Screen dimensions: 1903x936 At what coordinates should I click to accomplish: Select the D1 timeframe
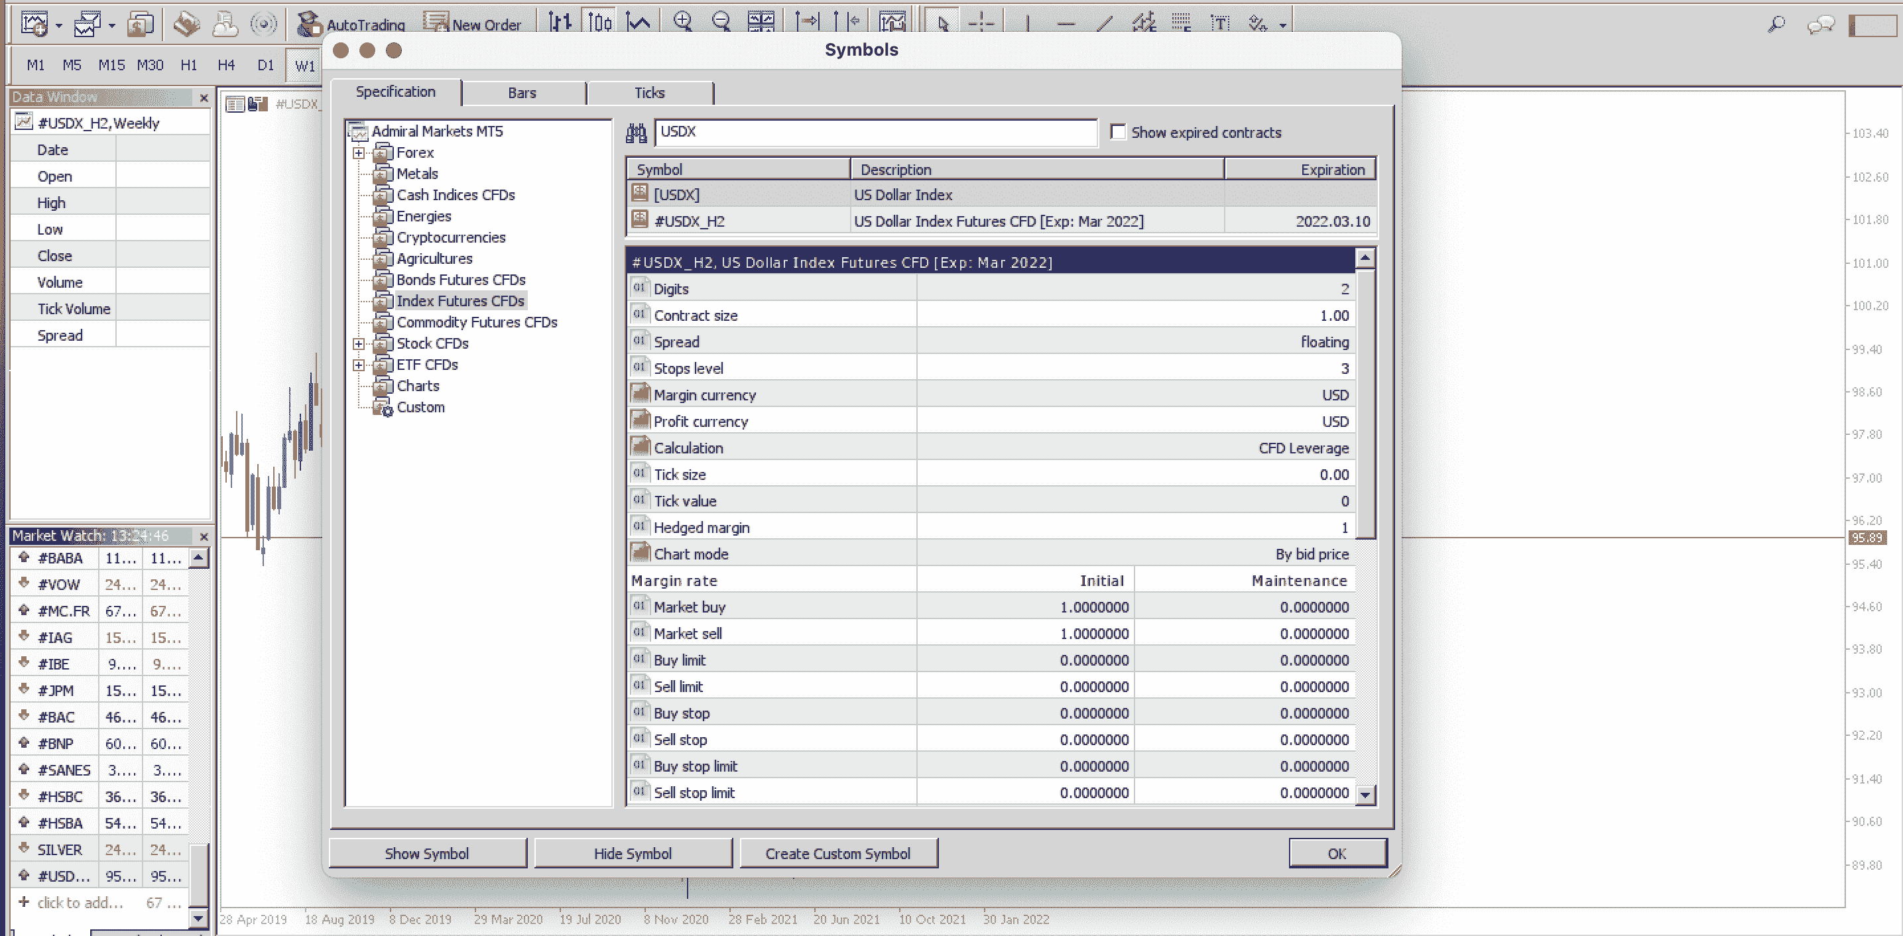266,65
